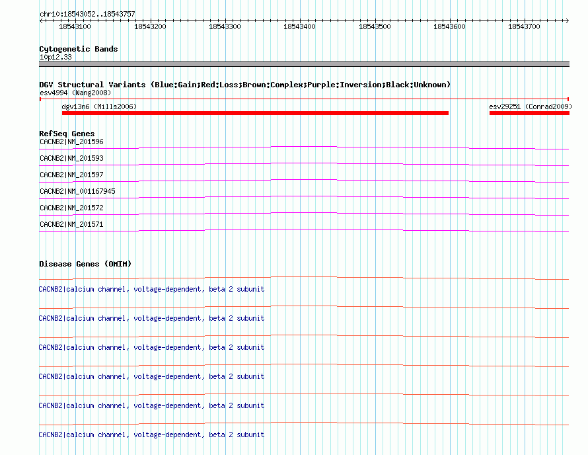Click the thick red dgv13n6 loss bar

255,113
